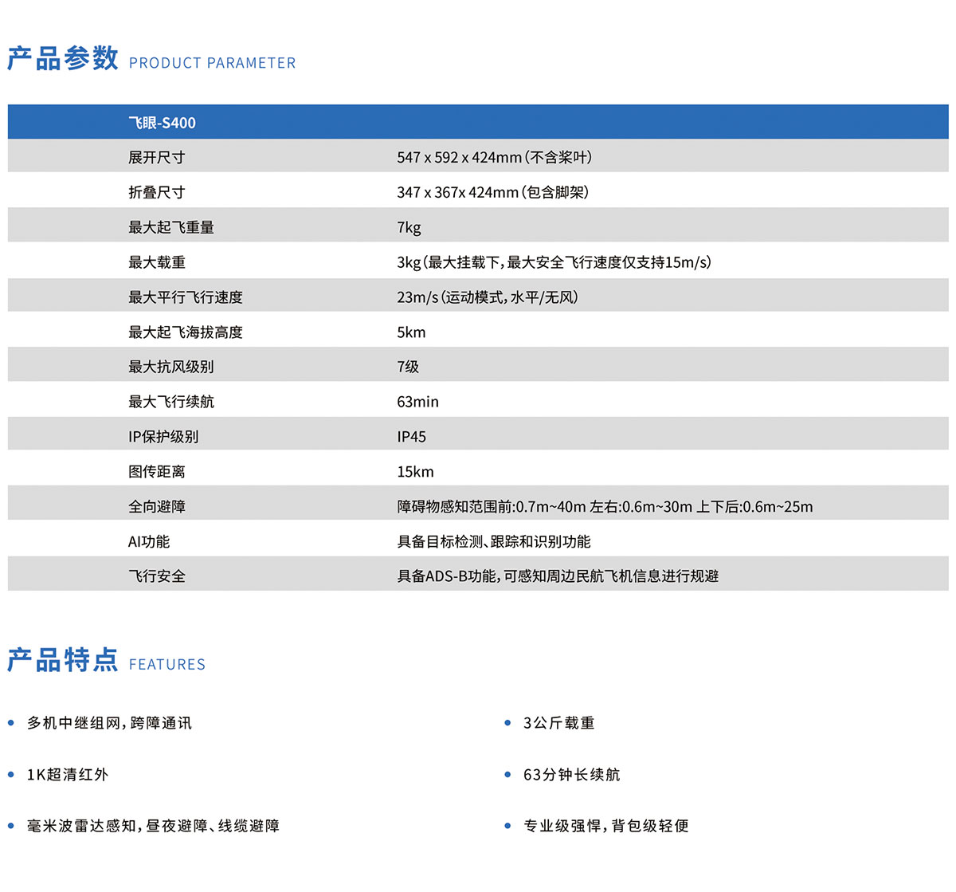Select the 飞眼-S400 table header
This screenshot has width=956, height=892.
[x=162, y=123]
